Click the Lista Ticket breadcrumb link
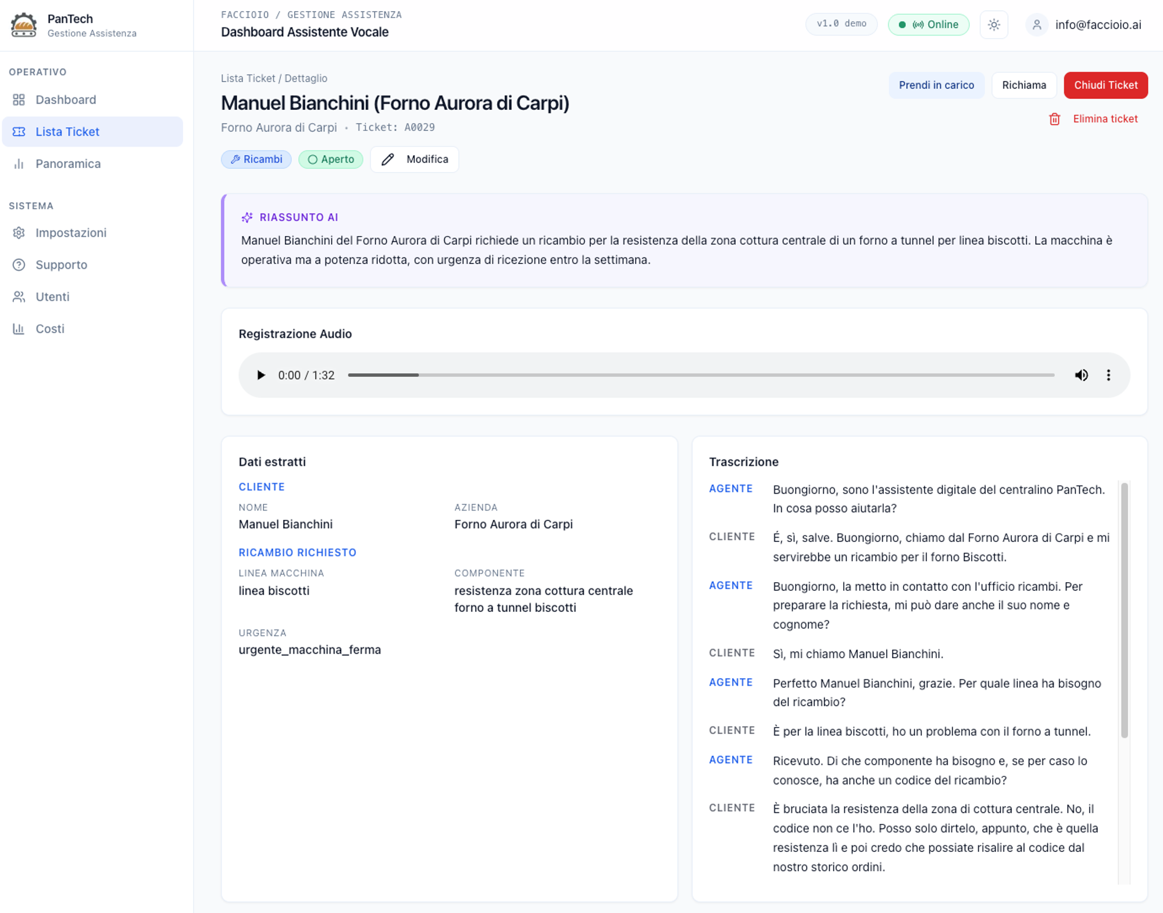The height and width of the screenshot is (913, 1163). pyautogui.click(x=248, y=79)
